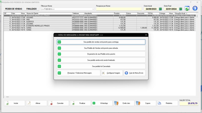Select row 6 EVANDRO MEIRELLES PRADO order
Image resolution: width=202 pixels, height=113 pixels.
click(100, 26)
